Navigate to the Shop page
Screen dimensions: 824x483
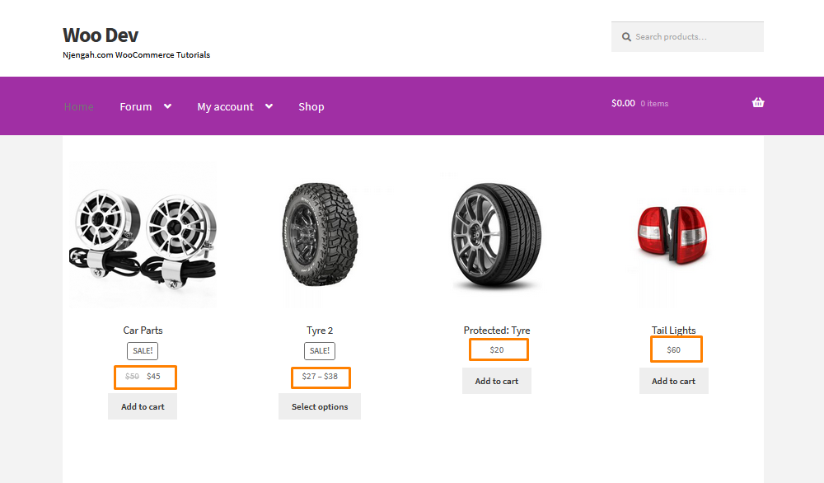pyautogui.click(x=311, y=106)
